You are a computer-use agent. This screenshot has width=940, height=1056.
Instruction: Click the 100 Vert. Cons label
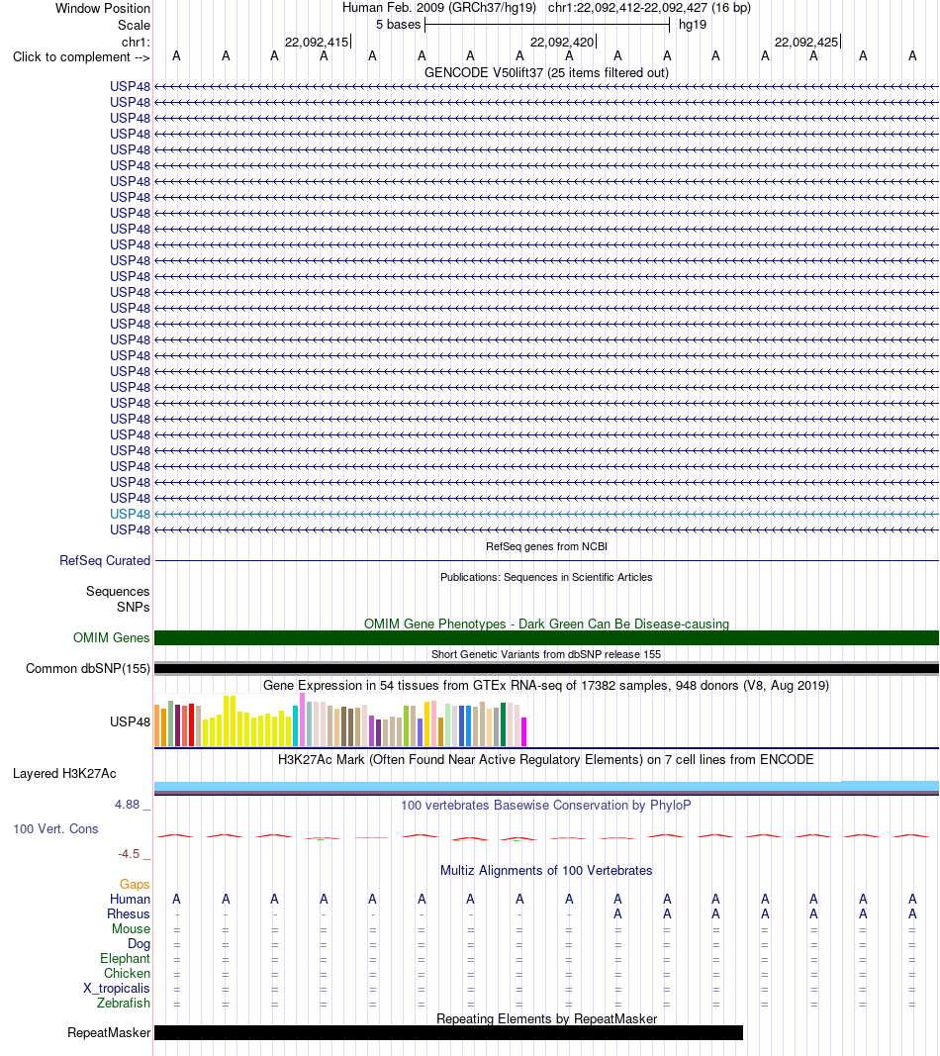pos(55,829)
